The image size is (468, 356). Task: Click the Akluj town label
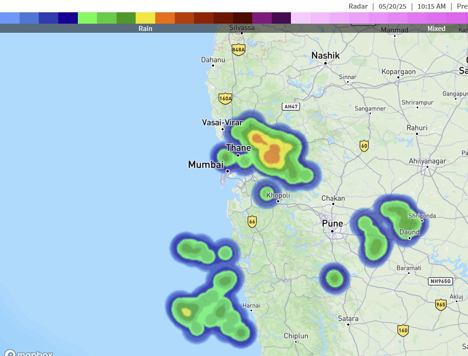pyautogui.click(x=456, y=296)
